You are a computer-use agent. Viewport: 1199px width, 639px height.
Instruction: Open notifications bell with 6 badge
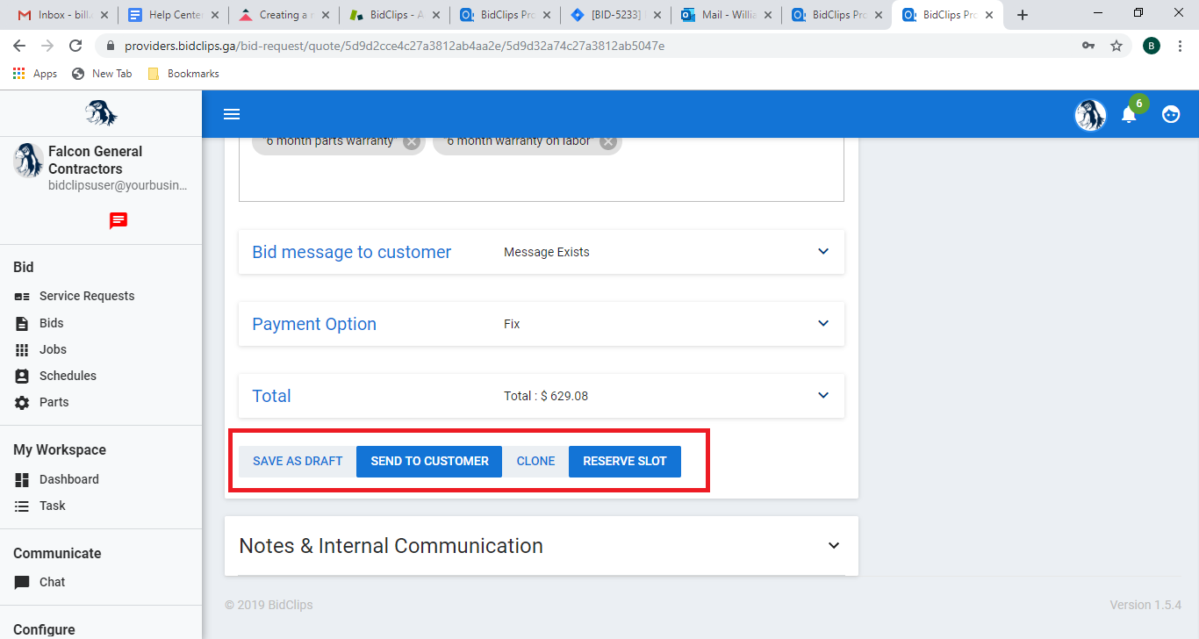coord(1130,114)
